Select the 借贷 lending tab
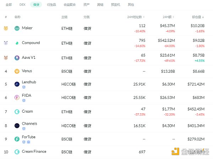Viewport: 213px width, 159px height. (36, 5)
